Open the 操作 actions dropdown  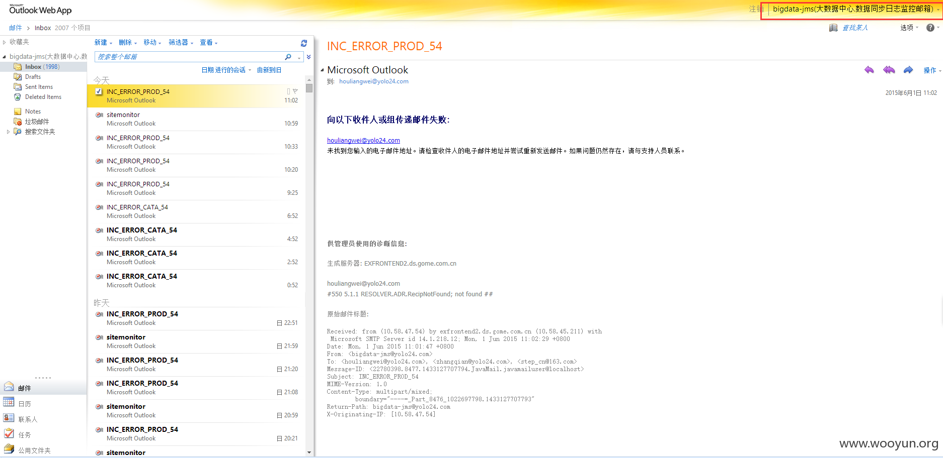pos(932,70)
